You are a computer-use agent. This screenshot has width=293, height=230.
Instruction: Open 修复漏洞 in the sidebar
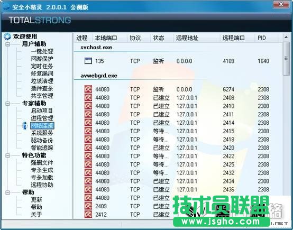click(42, 73)
